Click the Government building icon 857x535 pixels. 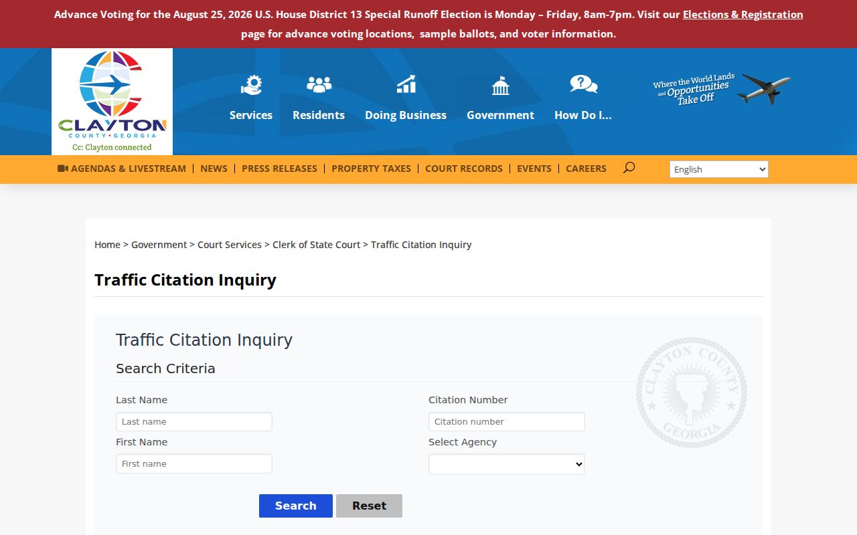click(500, 86)
